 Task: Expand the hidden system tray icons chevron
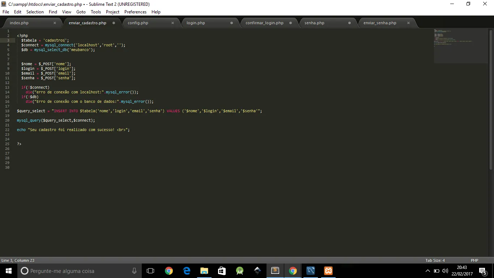428,271
